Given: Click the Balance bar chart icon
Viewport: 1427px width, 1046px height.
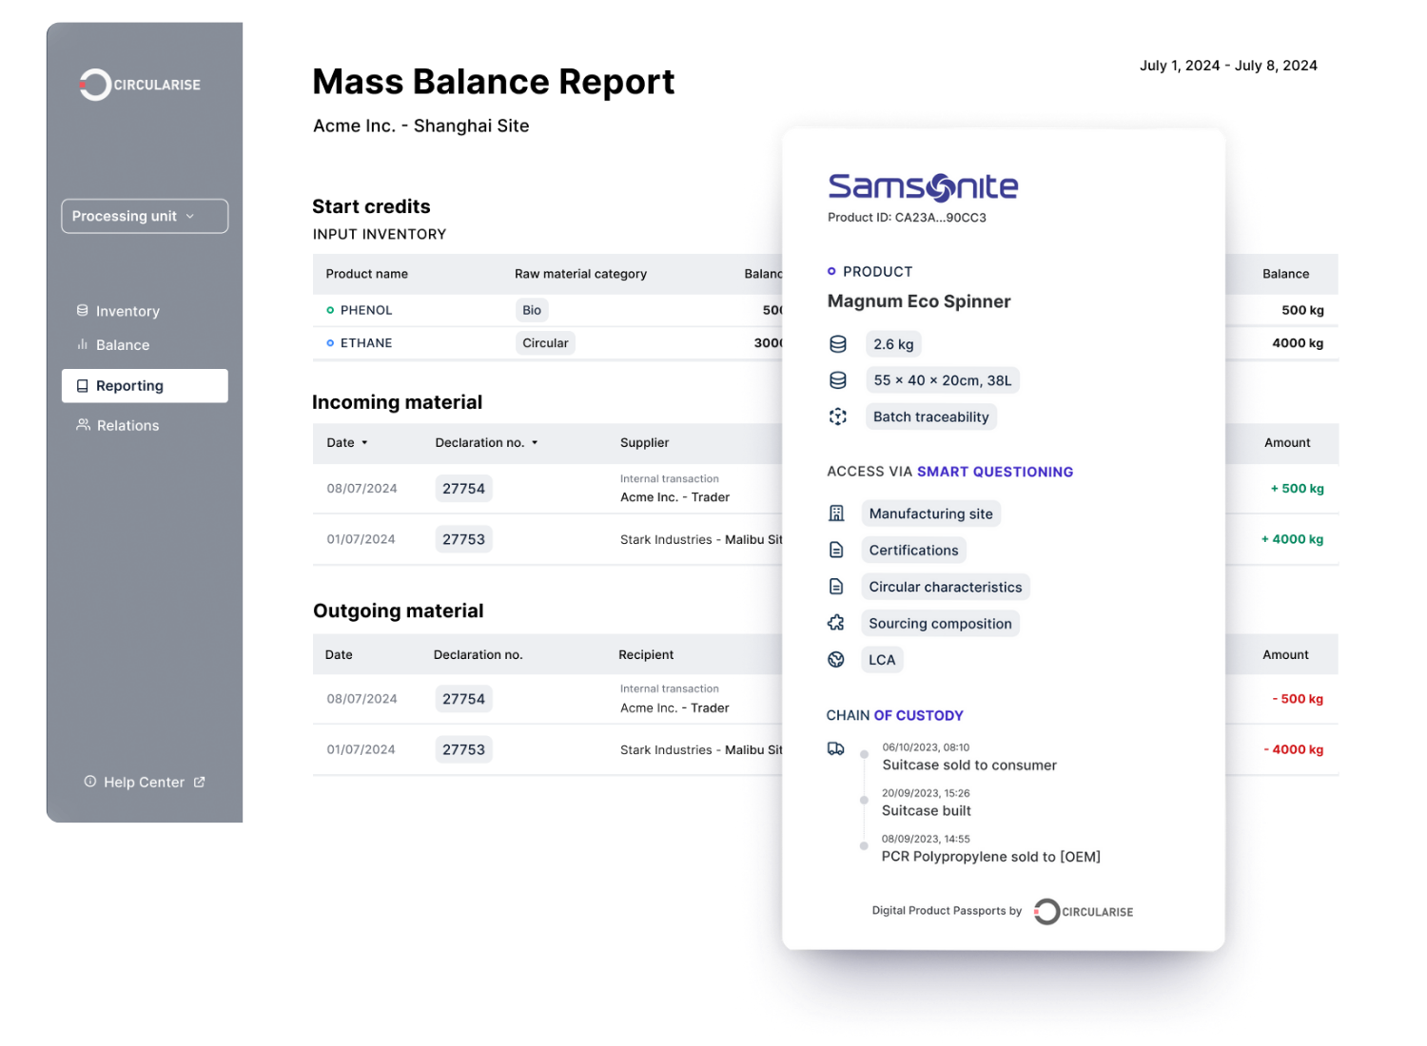Looking at the screenshot, I should [83, 344].
